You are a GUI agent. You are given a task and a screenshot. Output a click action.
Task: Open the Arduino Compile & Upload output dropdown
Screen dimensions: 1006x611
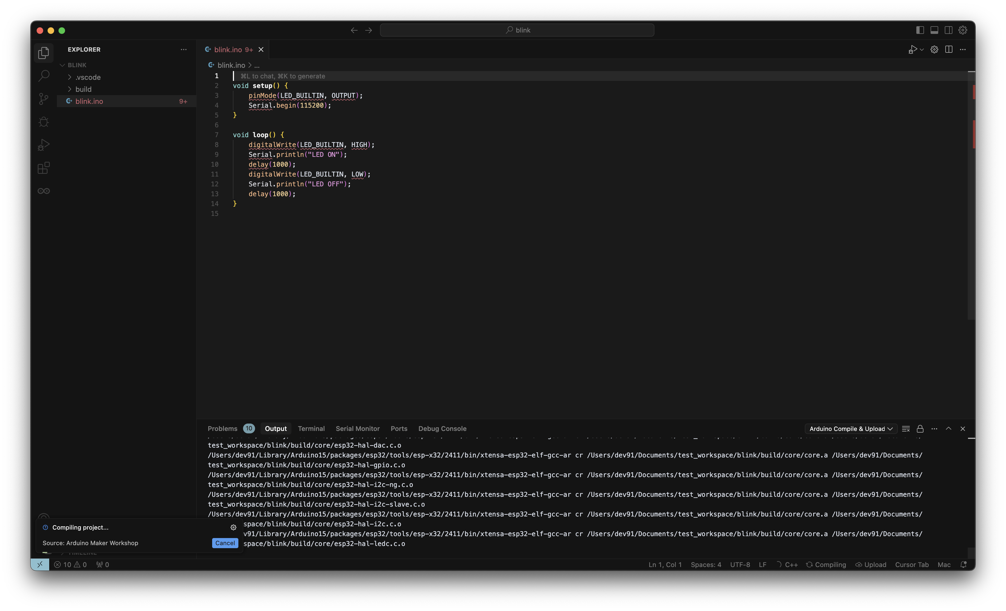(851, 428)
